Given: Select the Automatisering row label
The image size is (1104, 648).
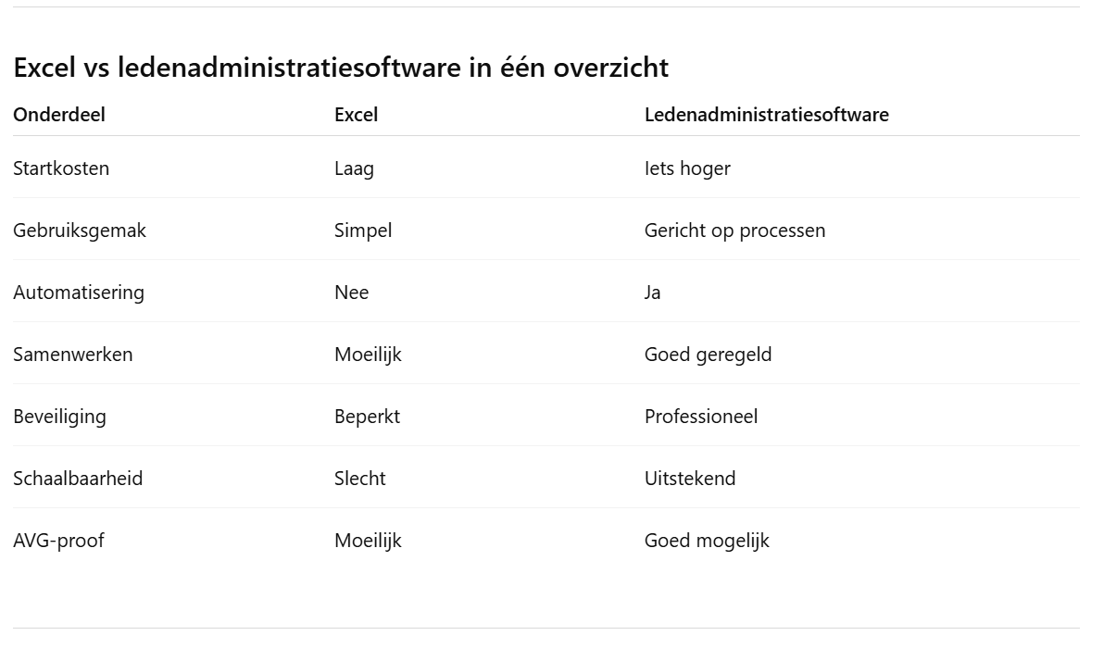Looking at the screenshot, I should pyautogui.click(x=79, y=293).
